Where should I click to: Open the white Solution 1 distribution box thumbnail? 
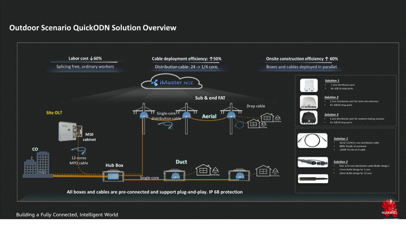coord(309,85)
